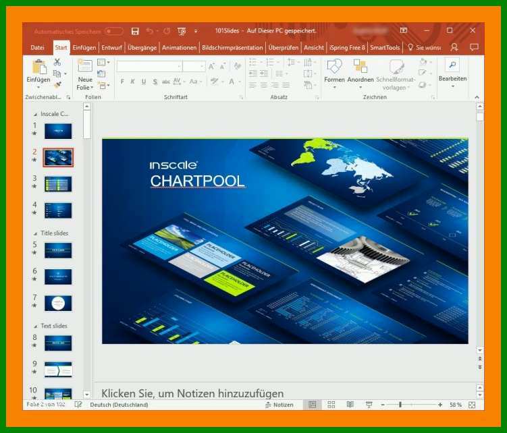The image size is (507, 433).
Task: Open the Überprüfen tab
Action: click(284, 47)
